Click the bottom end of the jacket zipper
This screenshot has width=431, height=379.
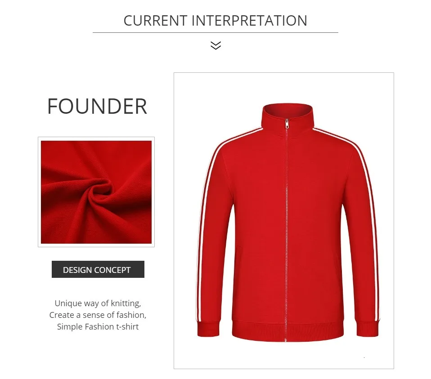[x=286, y=340]
